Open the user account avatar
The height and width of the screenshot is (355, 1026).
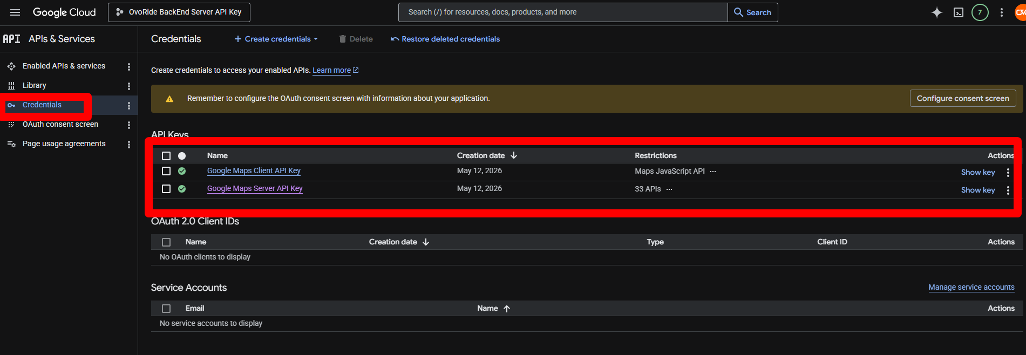tap(1020, 12)
